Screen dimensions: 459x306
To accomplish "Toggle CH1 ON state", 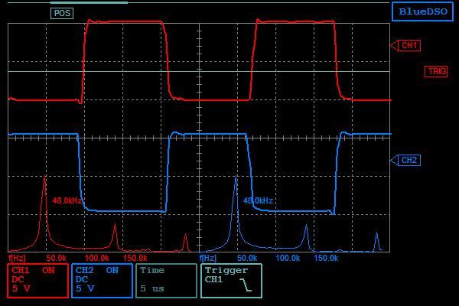I will [48, 270].
